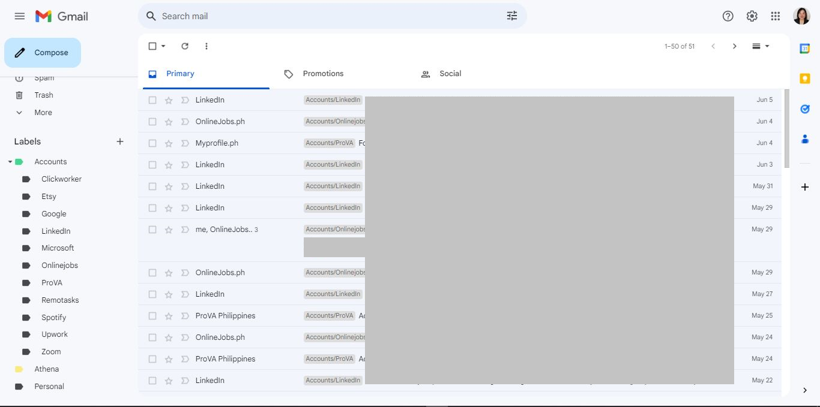The image size is (820, 407).
Task: Select the Myprofile.ph email checkbox
Action: [x=152, y=143]
